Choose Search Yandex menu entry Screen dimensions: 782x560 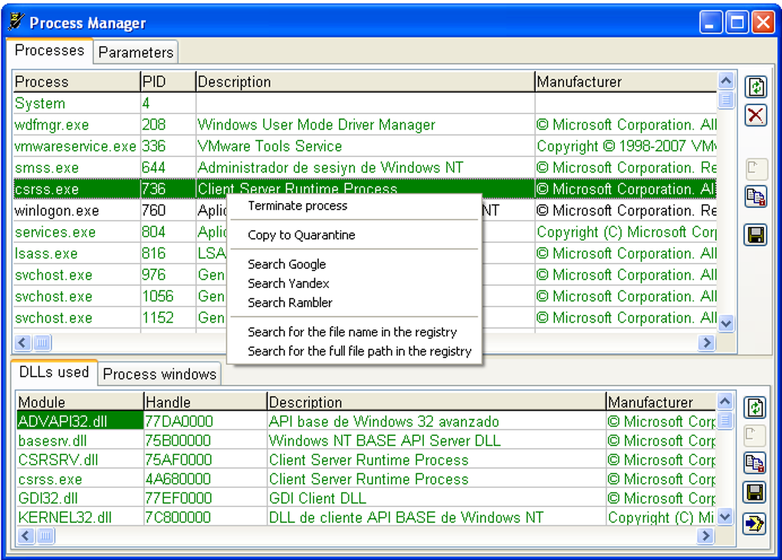288,283
